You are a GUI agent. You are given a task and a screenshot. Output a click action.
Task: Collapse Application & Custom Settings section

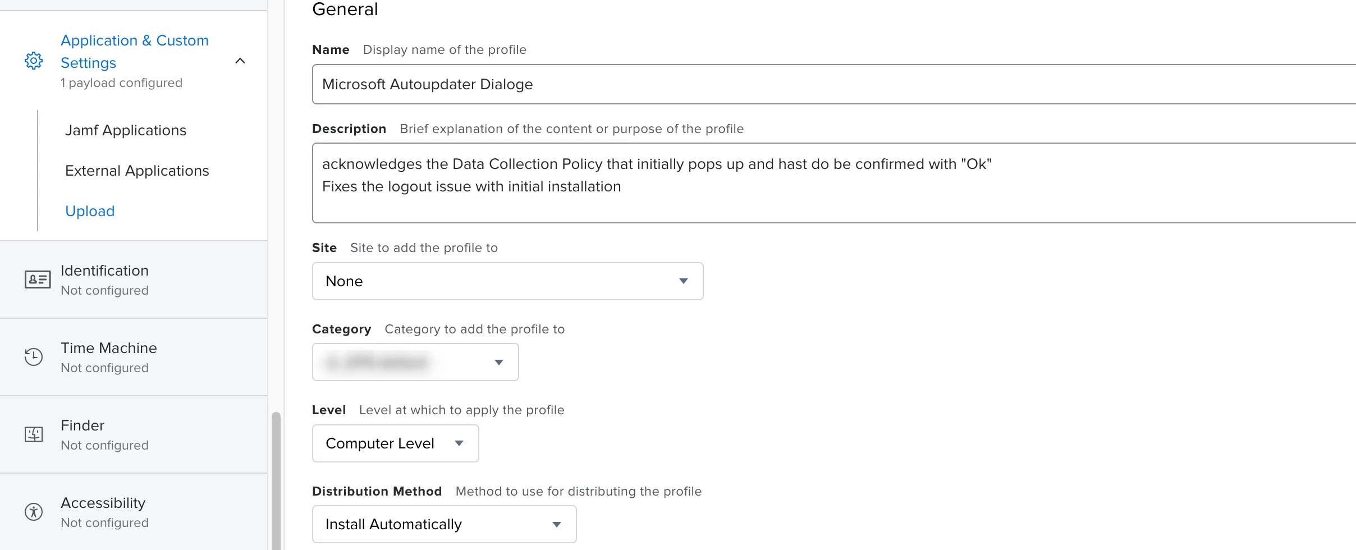click(x=240, y=61)
